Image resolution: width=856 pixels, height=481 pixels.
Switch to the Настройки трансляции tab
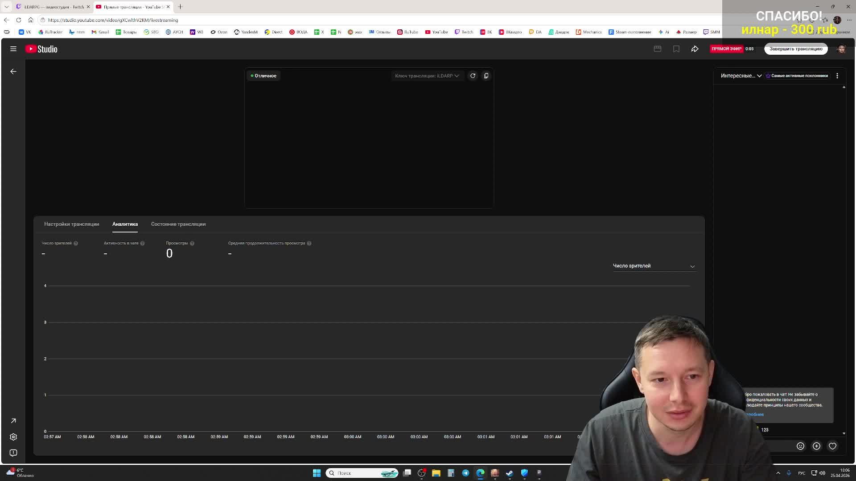pyautogui.click(x=71, y=224)
